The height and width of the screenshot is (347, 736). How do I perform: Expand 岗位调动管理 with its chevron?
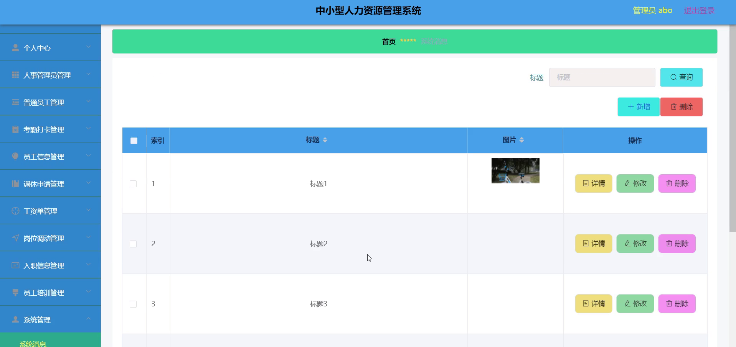click(88, 237)
